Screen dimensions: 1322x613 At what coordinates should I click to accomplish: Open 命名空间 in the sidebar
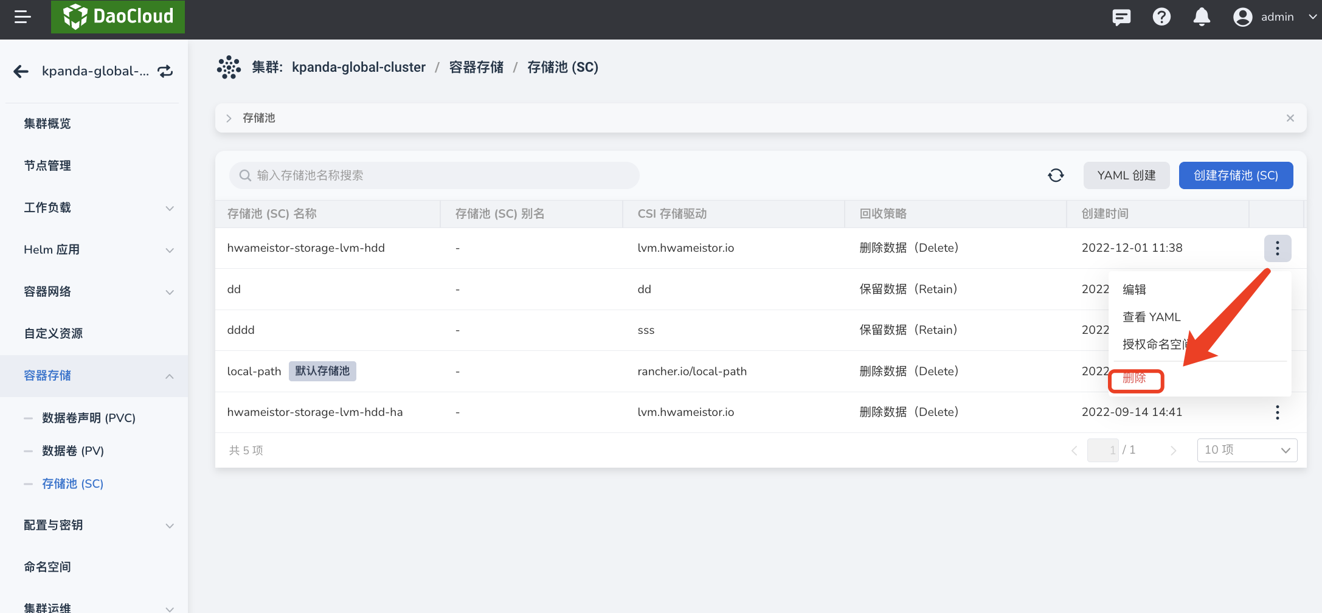click(x=47, y=567)
